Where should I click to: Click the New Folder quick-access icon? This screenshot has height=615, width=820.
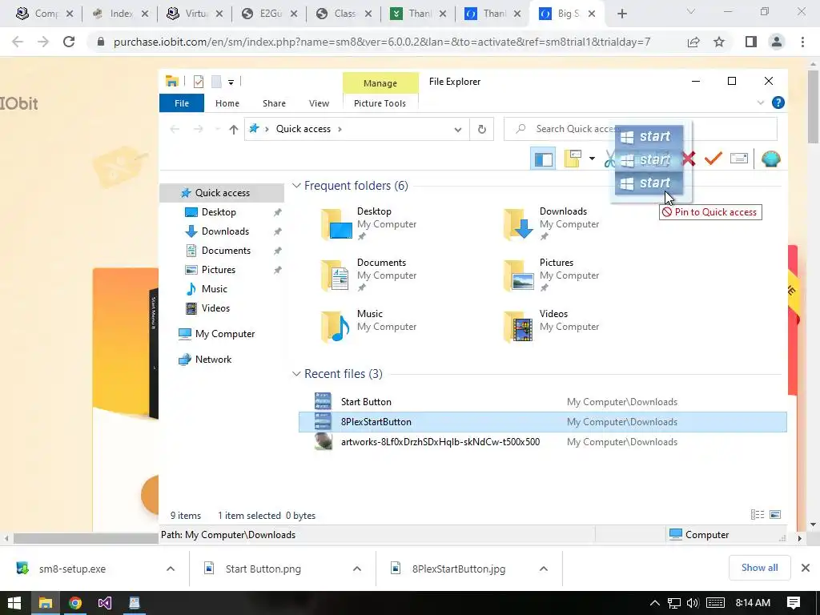(x=216, y=82)
